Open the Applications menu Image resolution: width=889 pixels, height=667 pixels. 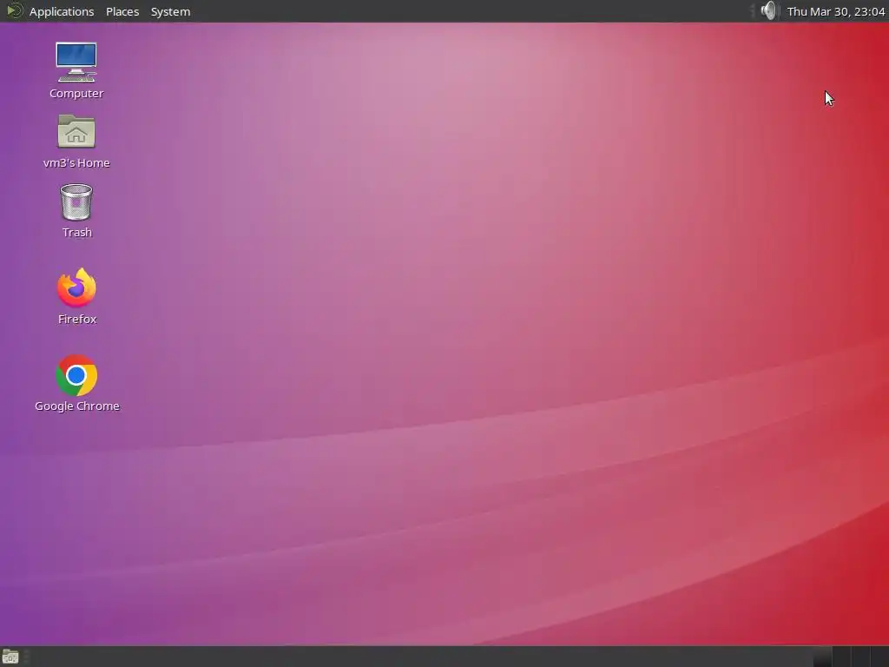coord(62,11)
